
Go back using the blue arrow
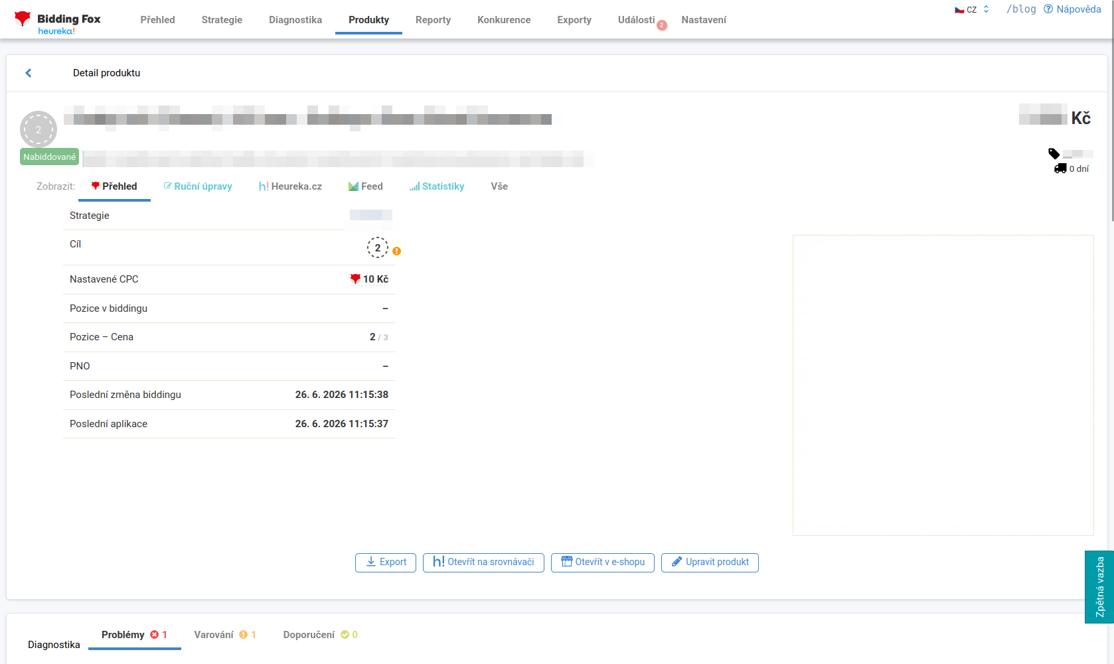pyautogui.click(x=29, y=73)
